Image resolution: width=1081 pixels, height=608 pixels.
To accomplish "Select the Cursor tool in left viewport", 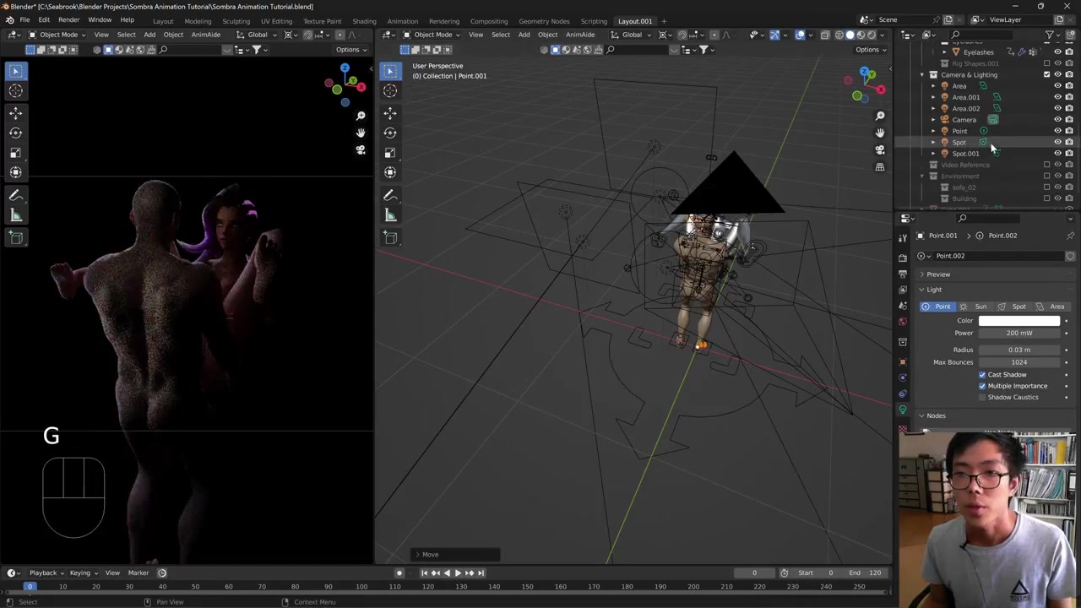I will coord(15,91).
